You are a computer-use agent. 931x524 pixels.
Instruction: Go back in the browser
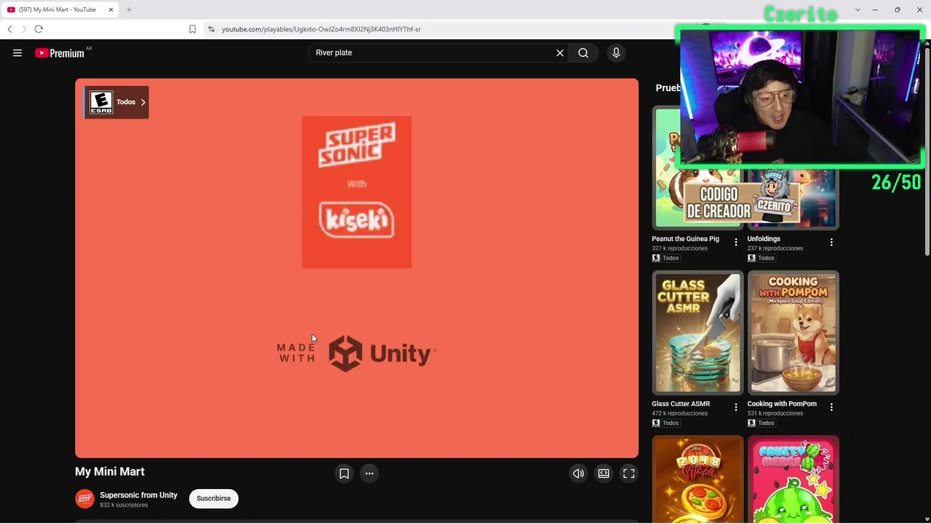pos(9,29)
